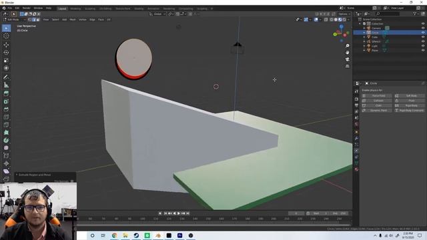
Task: Open the Mesh menu in viewport header
Action: (73, 19)
